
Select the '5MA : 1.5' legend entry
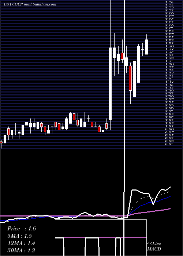coord(20,236)
